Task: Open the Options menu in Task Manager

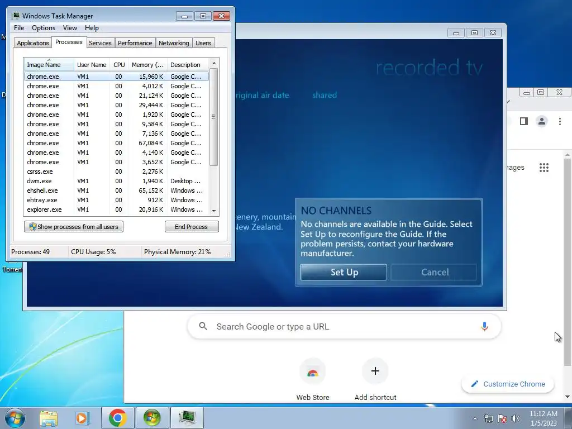Action: 44,28
